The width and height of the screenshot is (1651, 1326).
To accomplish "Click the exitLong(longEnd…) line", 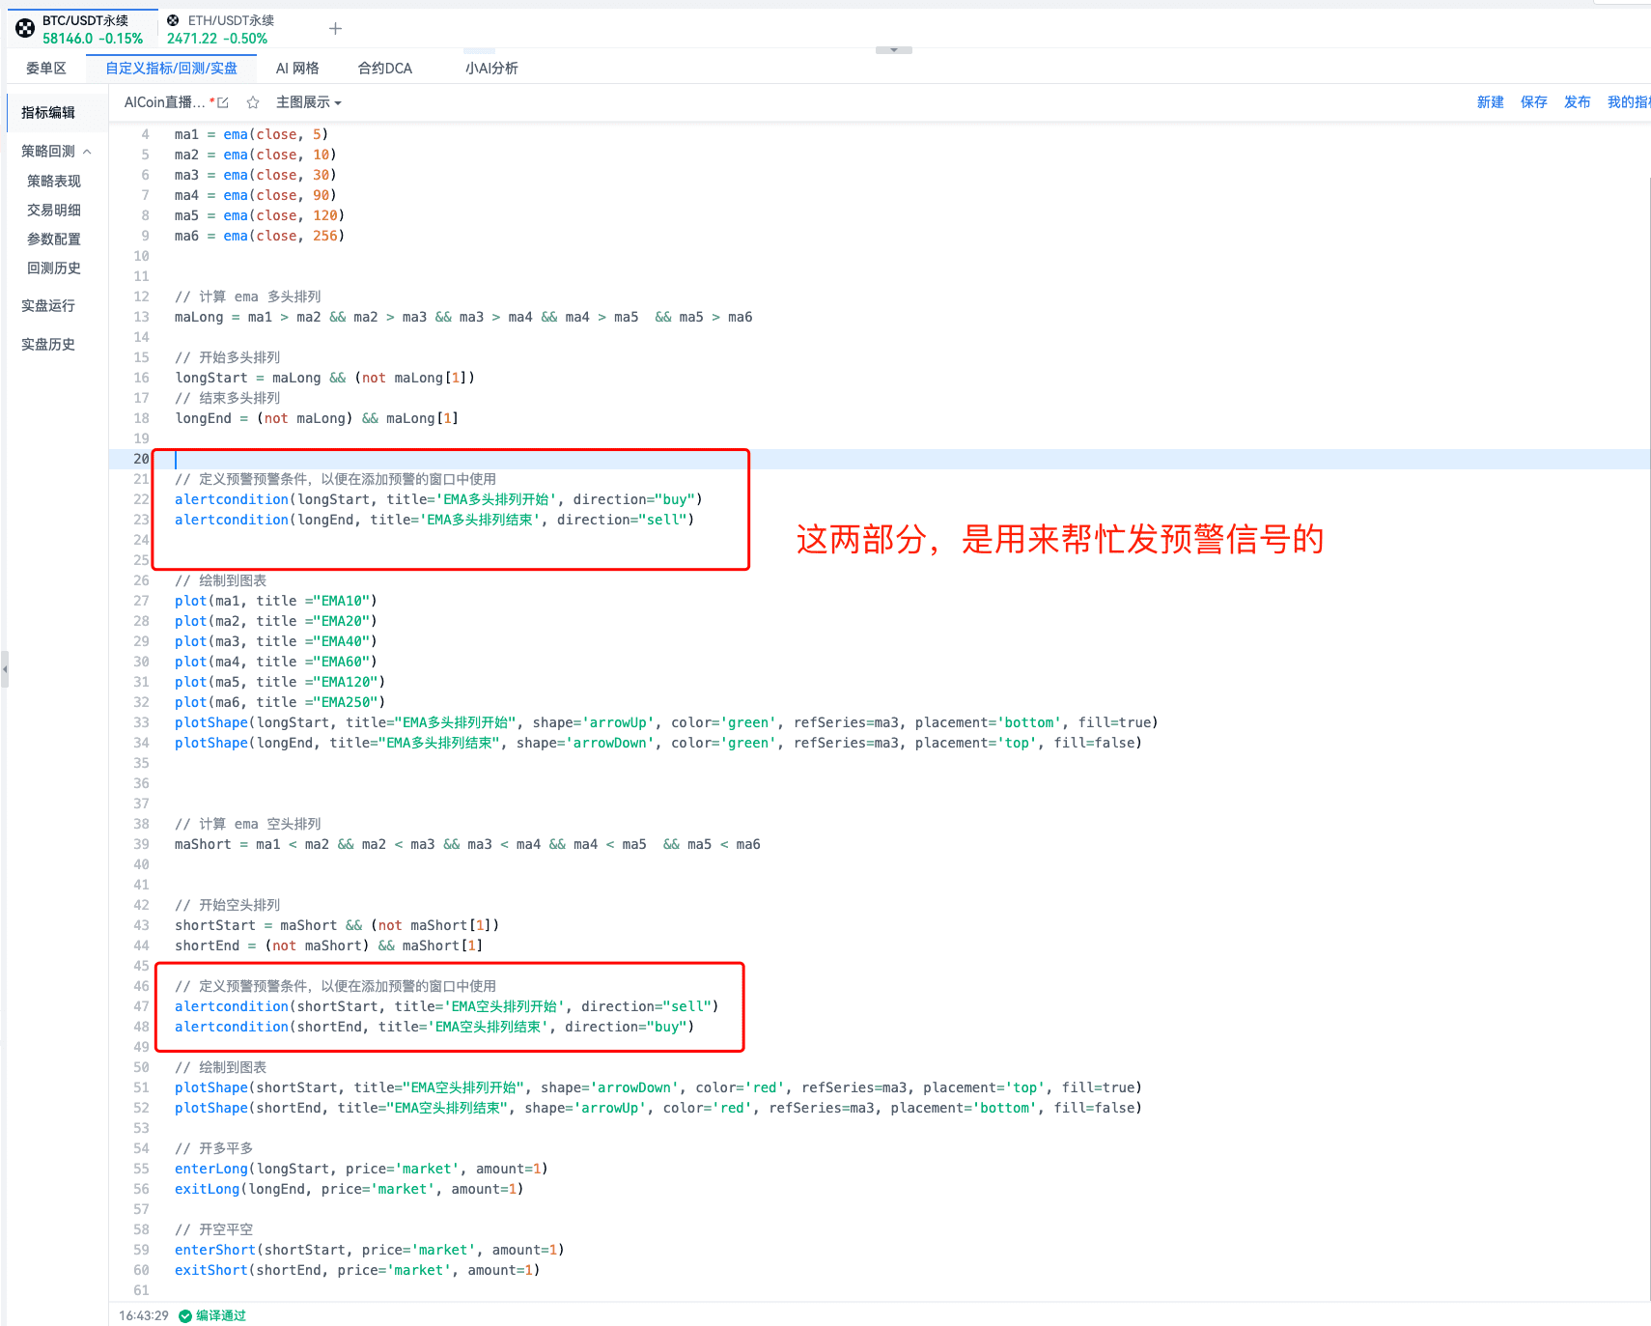I will click(x=349, y=1189).
